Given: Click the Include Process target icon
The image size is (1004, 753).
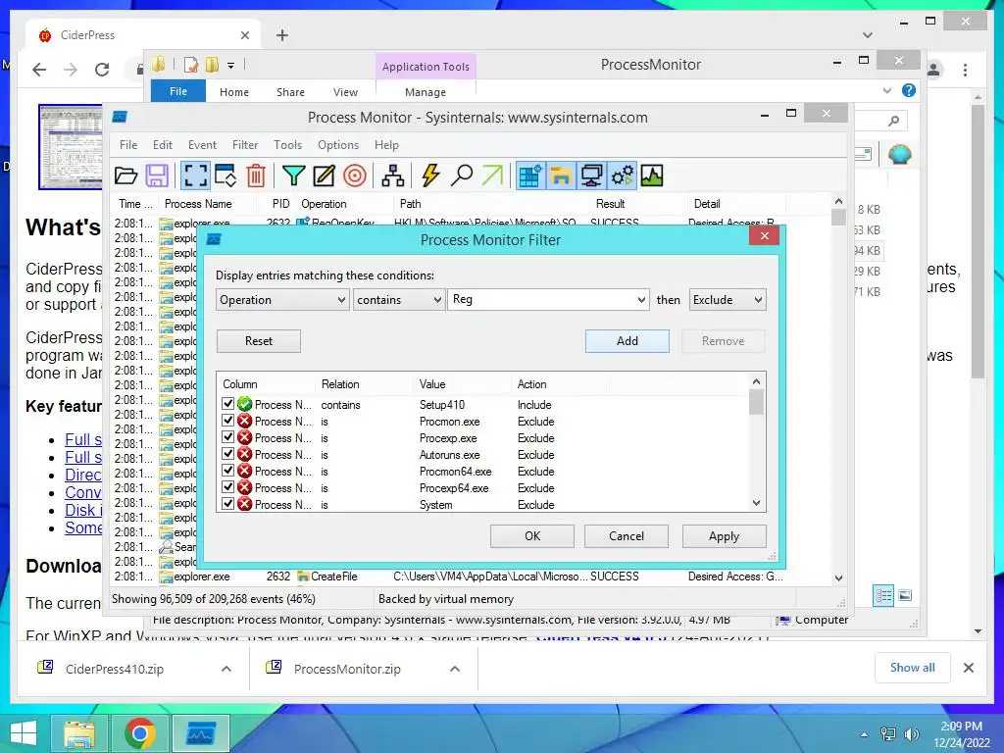Looking at the screenshot, I should (x=355, y=176).
